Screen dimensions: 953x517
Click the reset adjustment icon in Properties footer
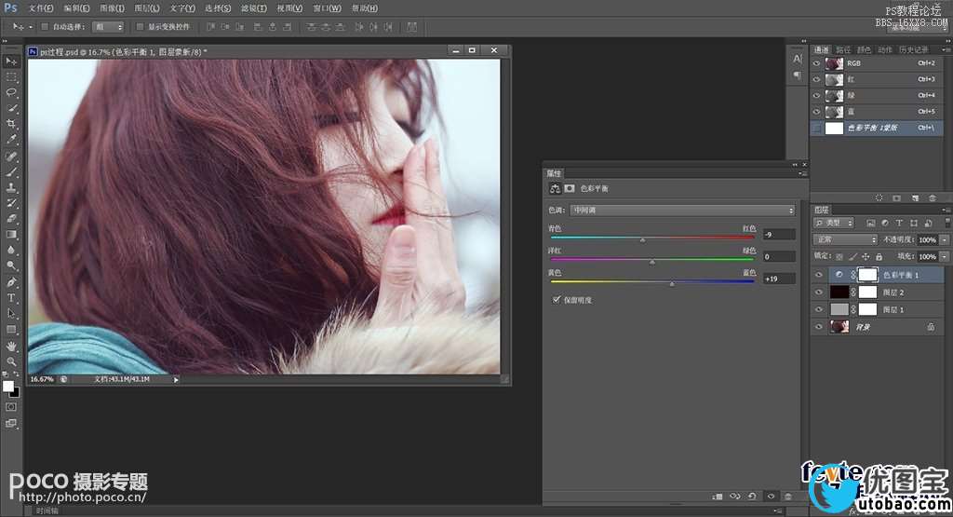click(752, 497)
